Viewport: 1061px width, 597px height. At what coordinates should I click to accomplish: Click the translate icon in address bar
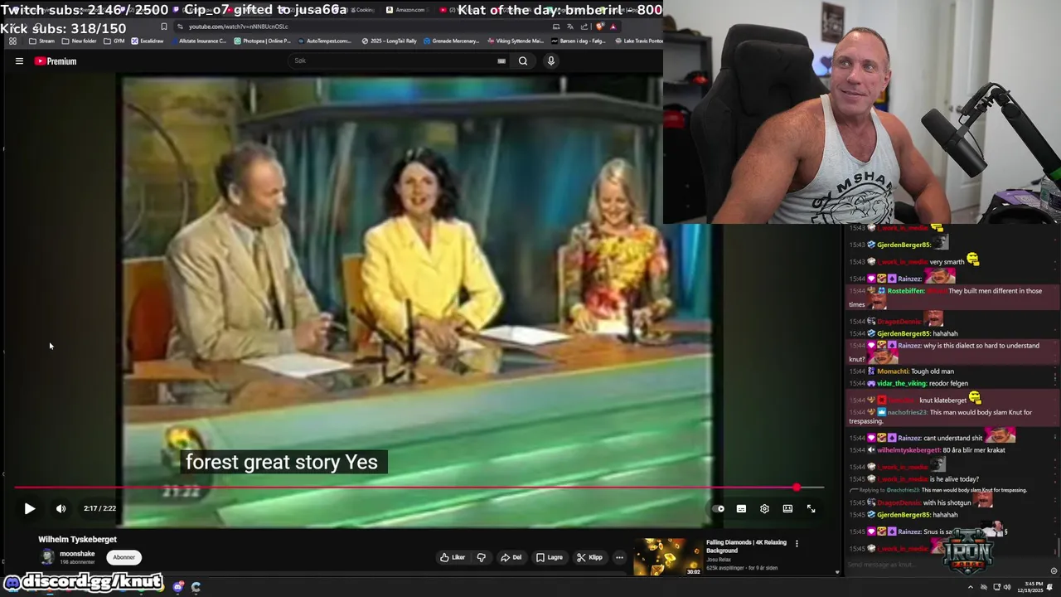point(570,27)
